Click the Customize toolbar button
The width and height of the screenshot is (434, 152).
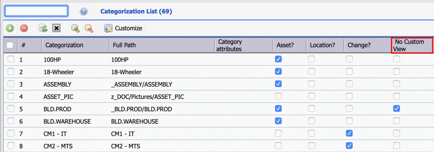click(x=123, y=28)
